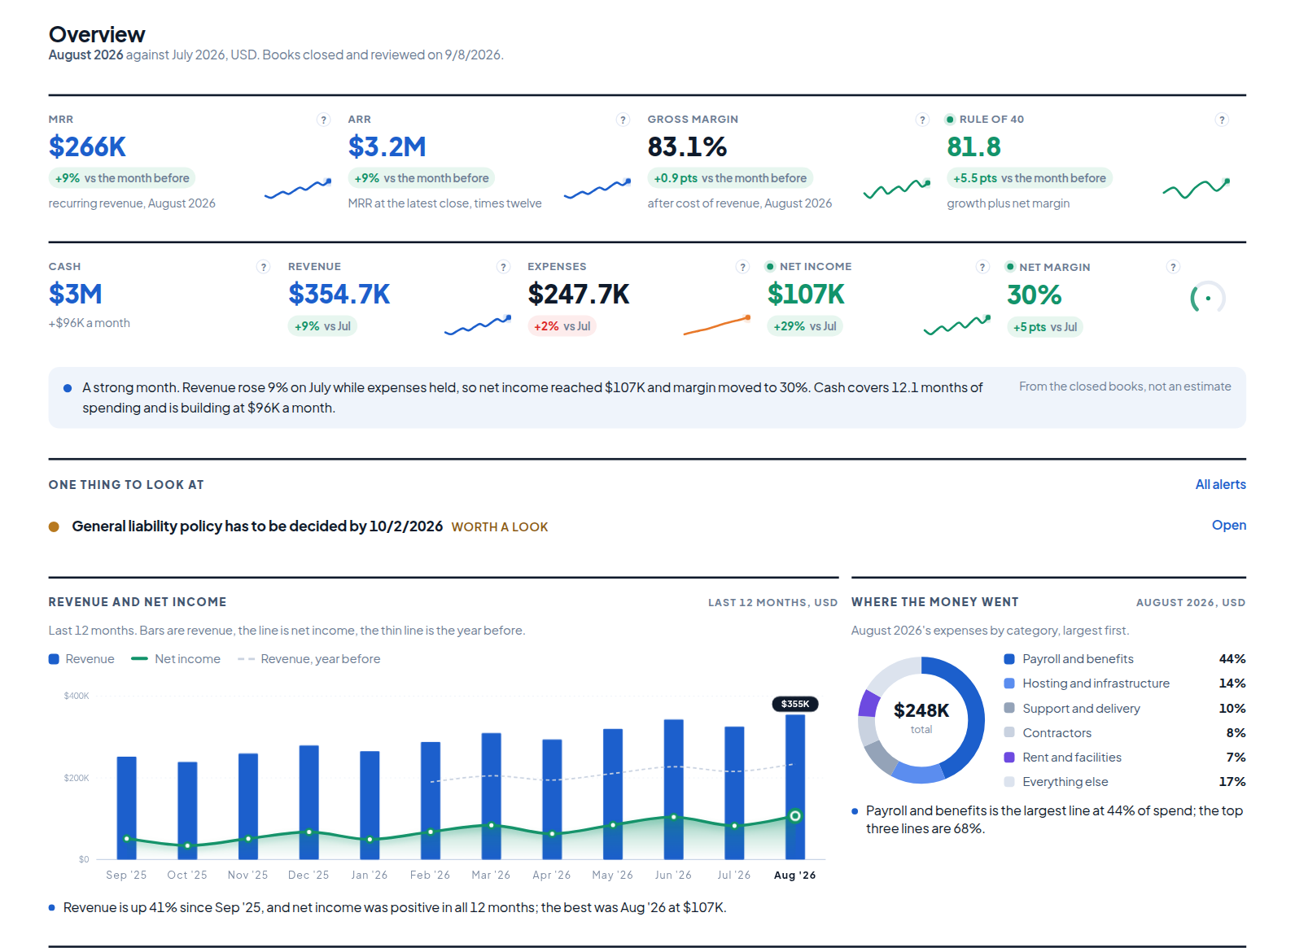Click the Net Income sparkline
1295x952 pixels.
pyautogui.click(x=957, y=325)
